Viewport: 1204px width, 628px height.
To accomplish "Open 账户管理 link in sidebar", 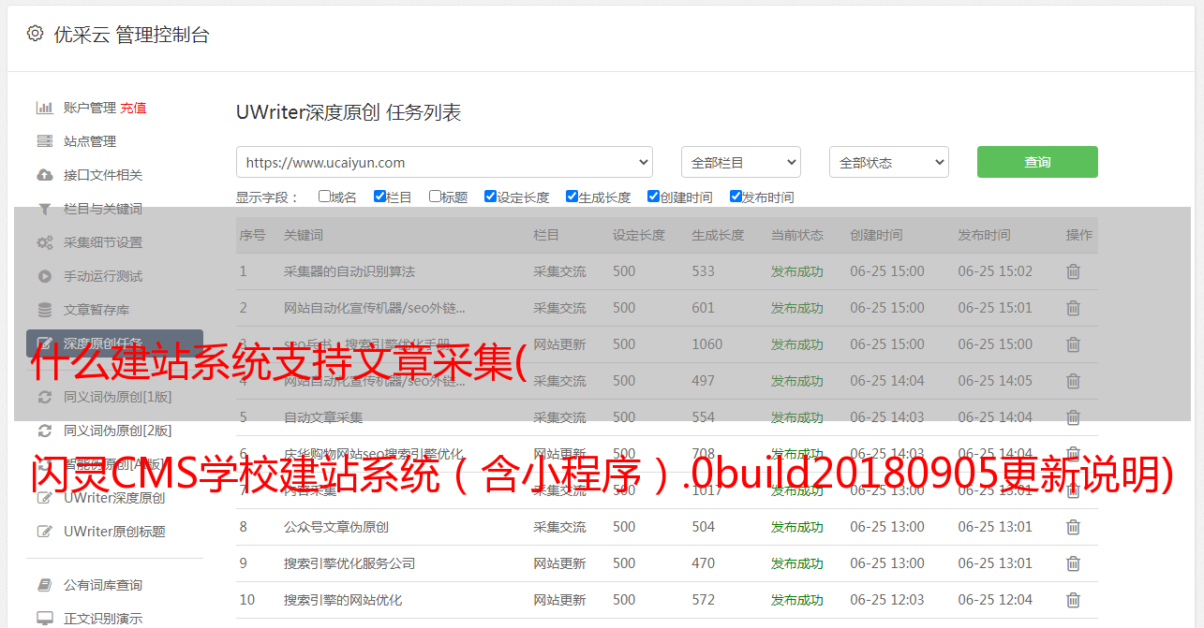I will pyautogui.click(x=90, y=108).
